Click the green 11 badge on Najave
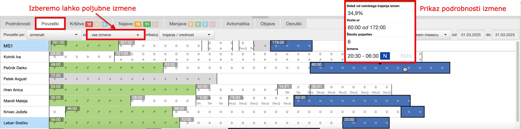 (x=147, y=24)
